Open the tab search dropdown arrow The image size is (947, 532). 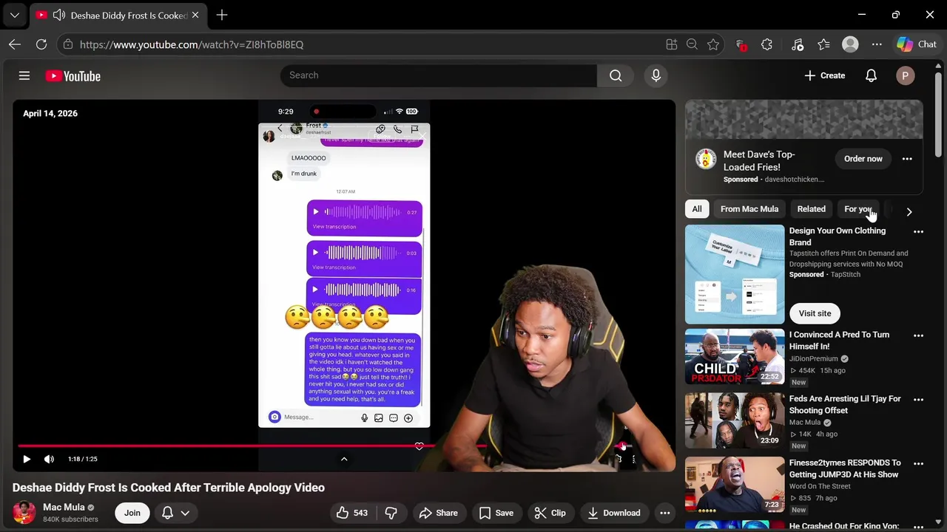(x=15, y=15)
